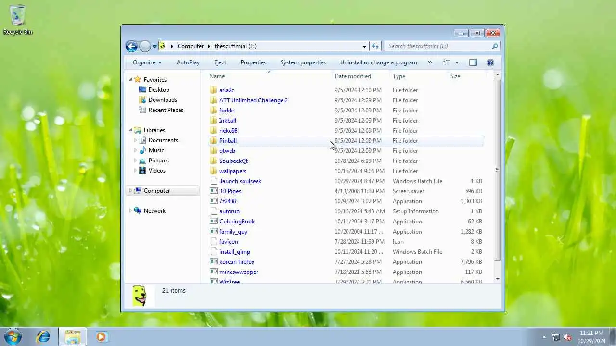This screenshot has height=346, width=616.
Task: Expand the Computer tree node
Action: 130,191
